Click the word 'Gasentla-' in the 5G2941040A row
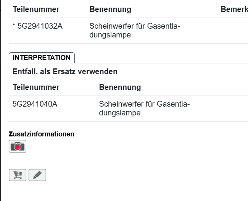 click(173, 104)
